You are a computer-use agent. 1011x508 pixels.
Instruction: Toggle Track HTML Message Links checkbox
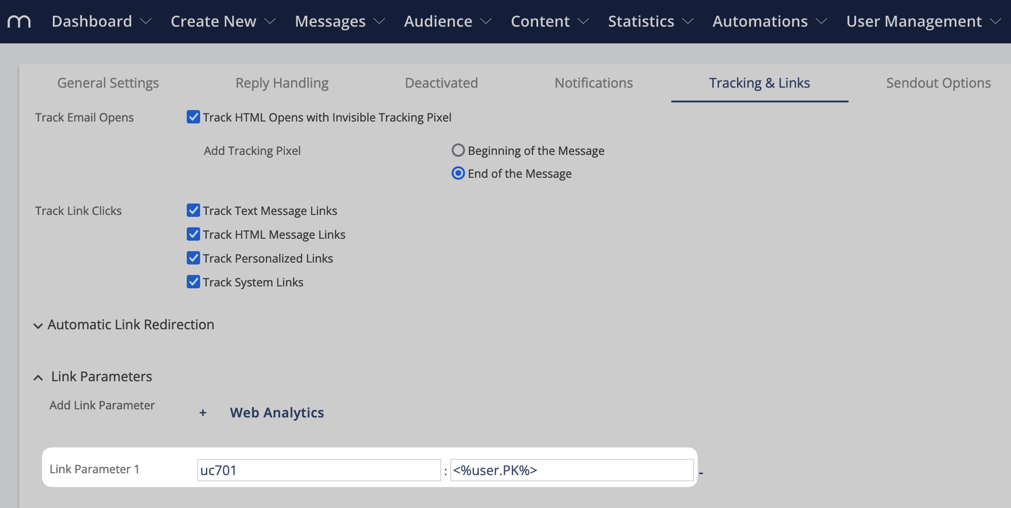pos(193,234)
